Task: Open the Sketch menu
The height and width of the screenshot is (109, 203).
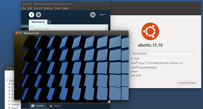Action: [38, 8]
